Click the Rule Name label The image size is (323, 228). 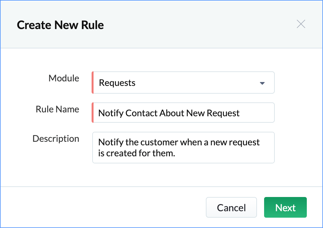(57, 109)
